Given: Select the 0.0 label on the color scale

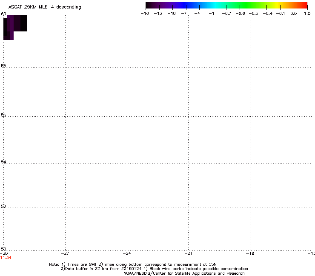Looking at the screenshot, I should [294, 14].
